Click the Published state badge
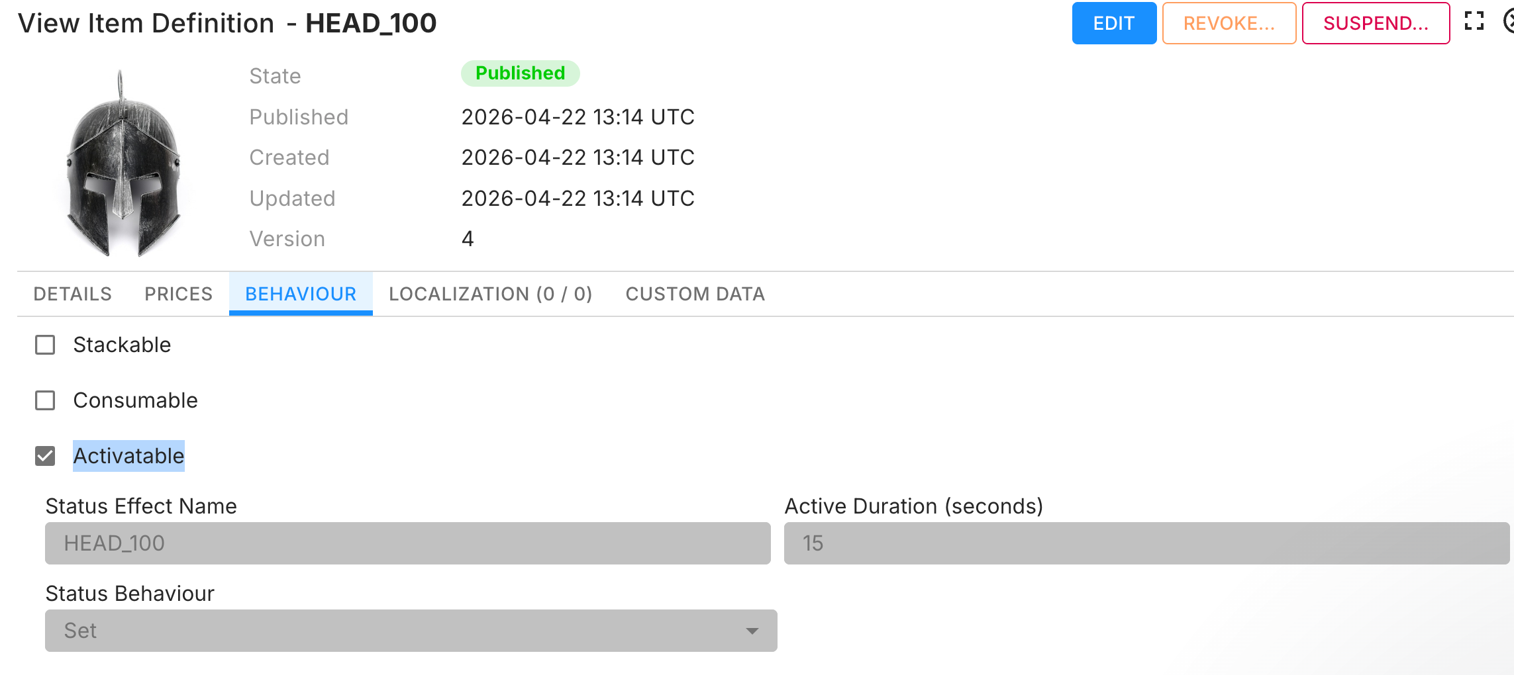 coord(521,73)
